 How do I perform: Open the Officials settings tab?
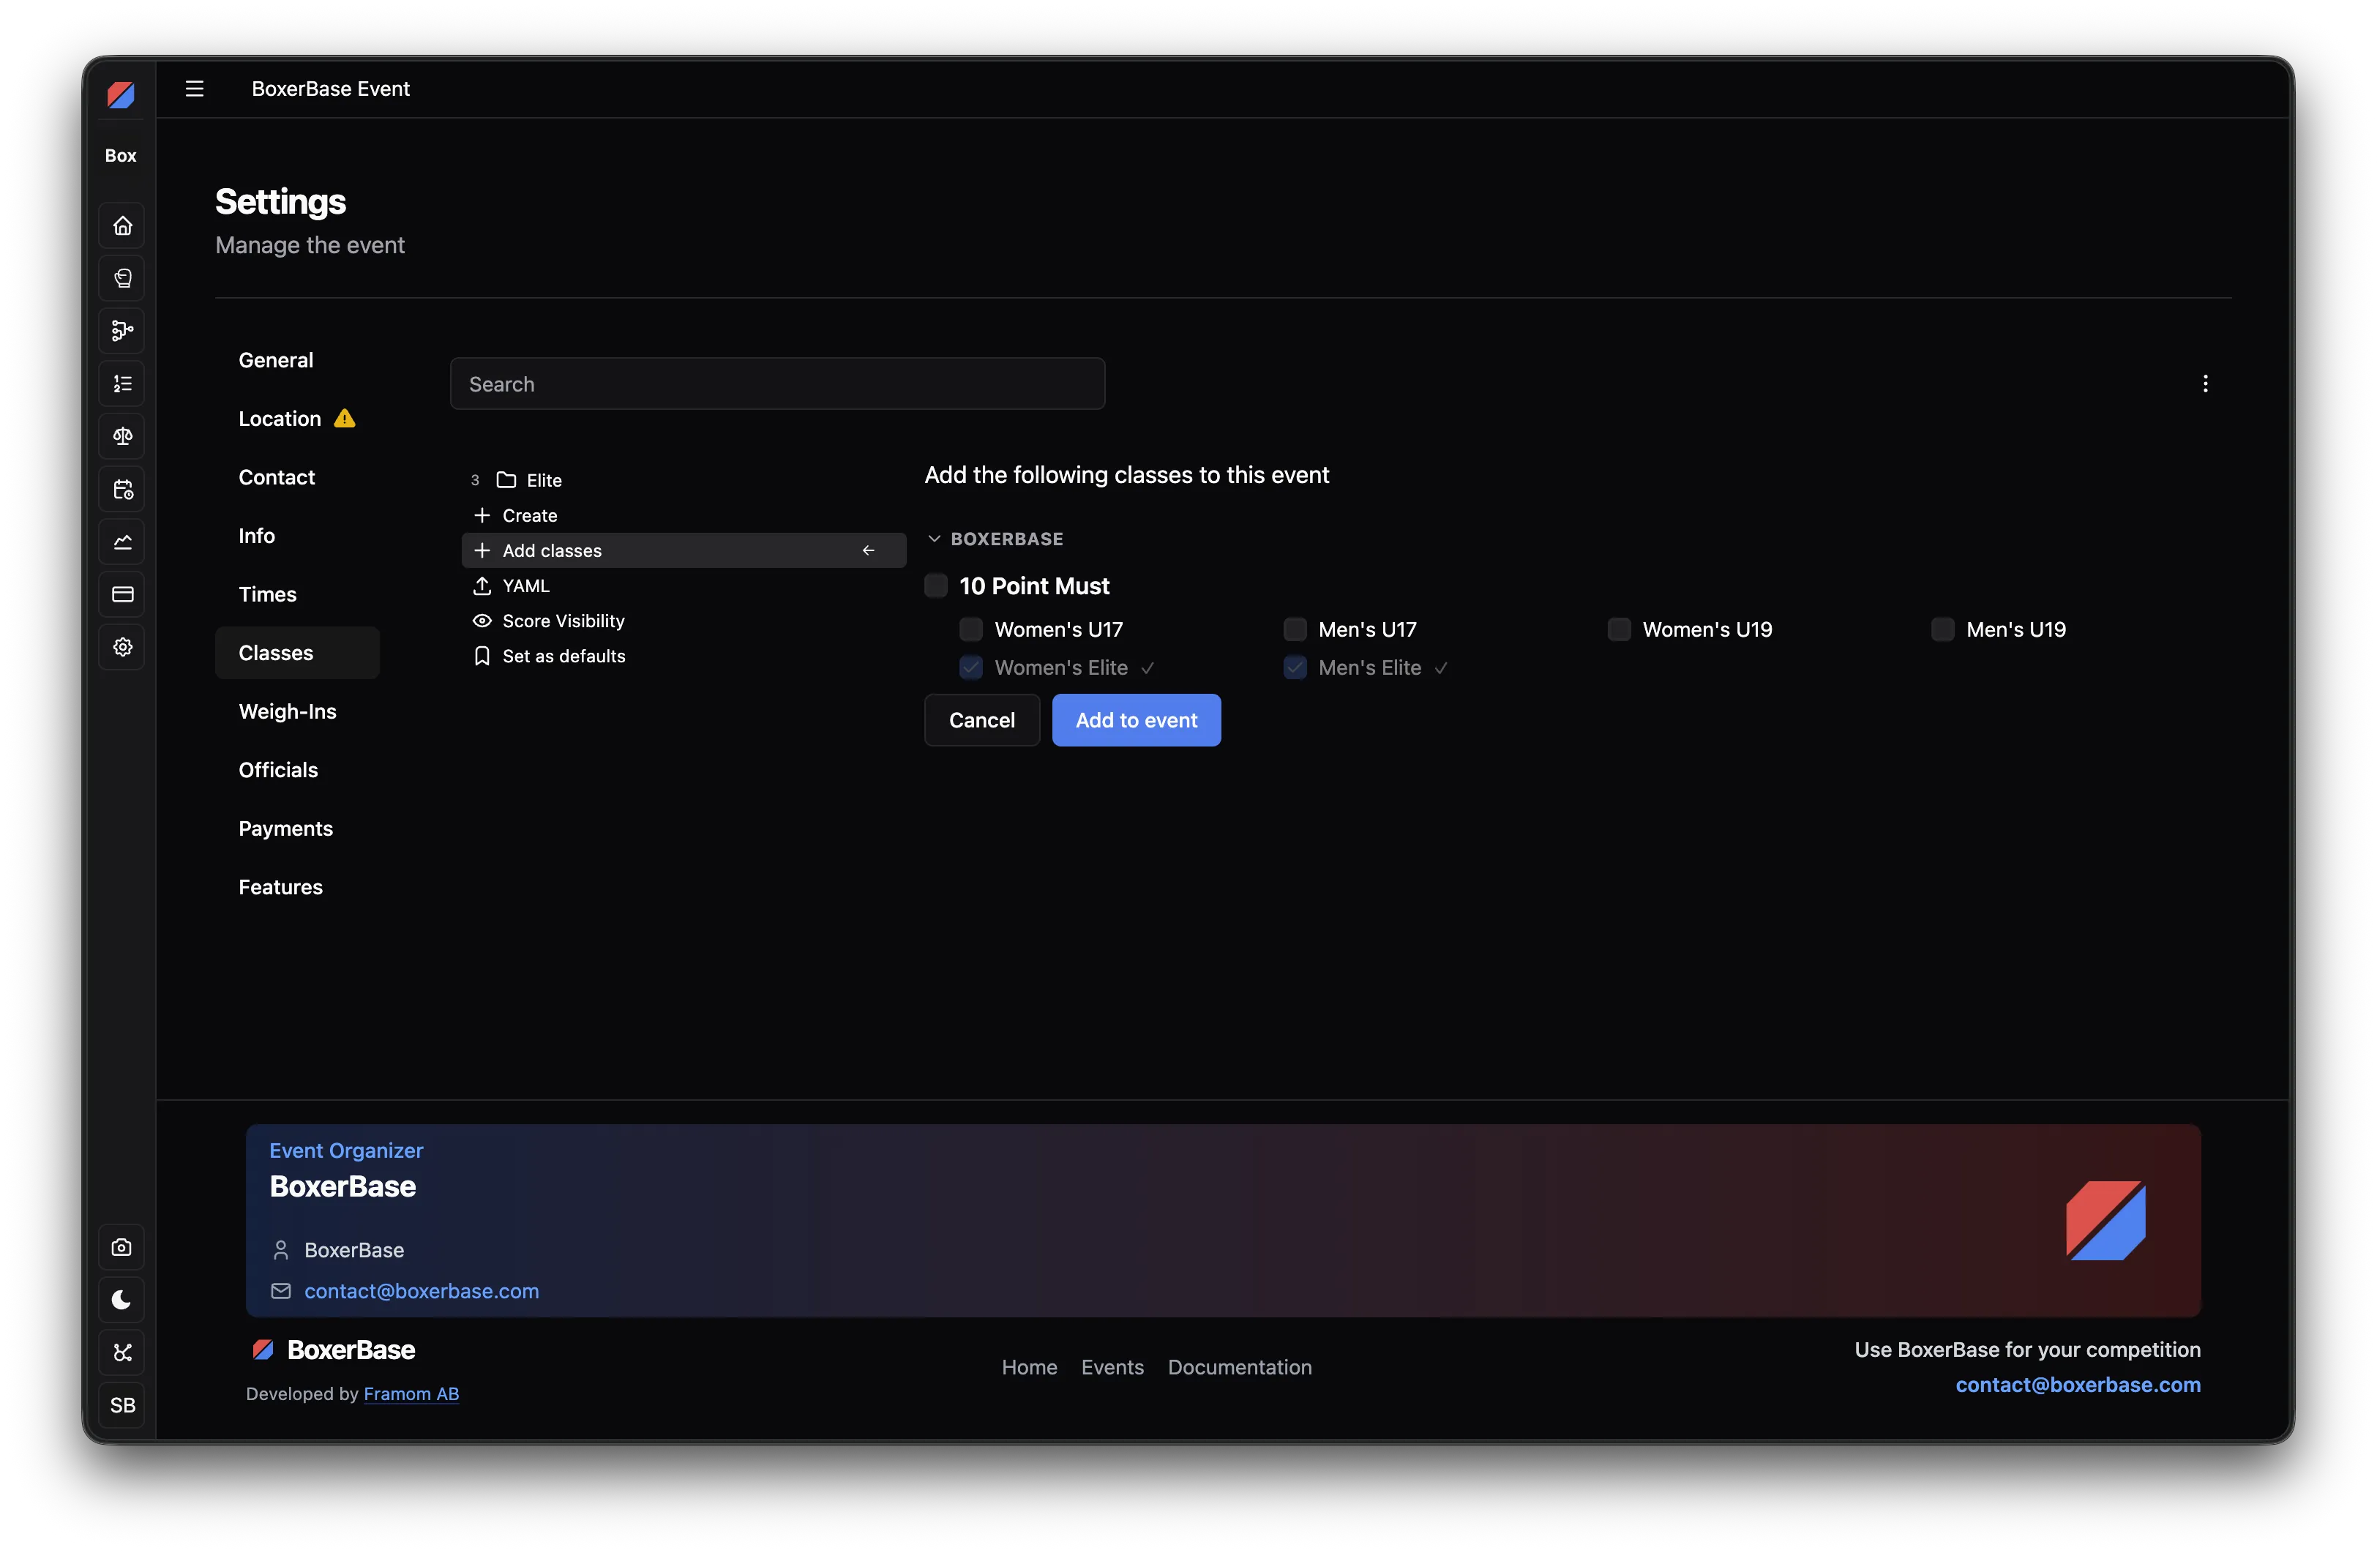coord(296,770)
